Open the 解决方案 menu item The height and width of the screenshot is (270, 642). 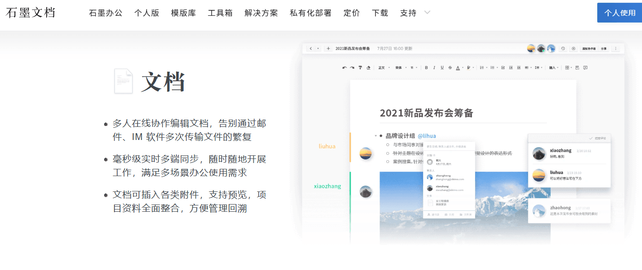pos(261,13)
